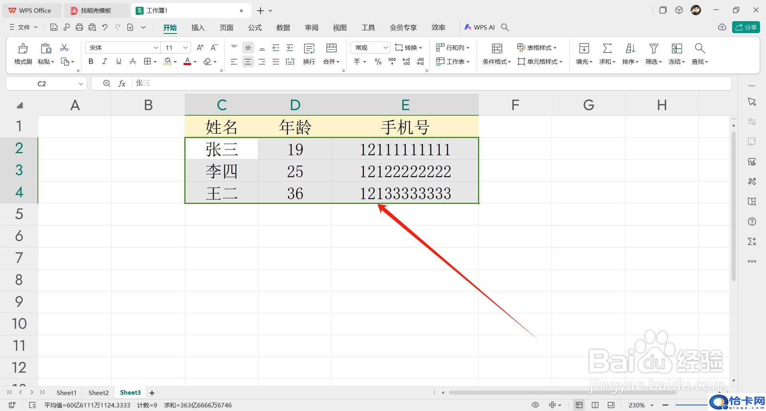Screen dimensions: 766x411
Task: Click zoom out minus on zoom slider
Action: [x=665, y=405]
